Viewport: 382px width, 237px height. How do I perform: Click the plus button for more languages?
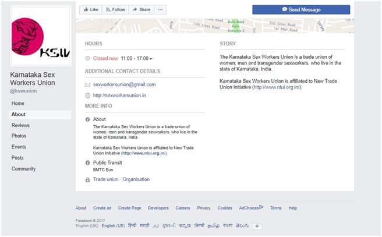(257, 226)
